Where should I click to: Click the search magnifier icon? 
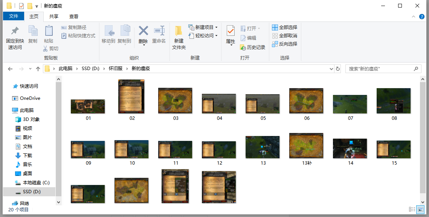tap(416, 69)
